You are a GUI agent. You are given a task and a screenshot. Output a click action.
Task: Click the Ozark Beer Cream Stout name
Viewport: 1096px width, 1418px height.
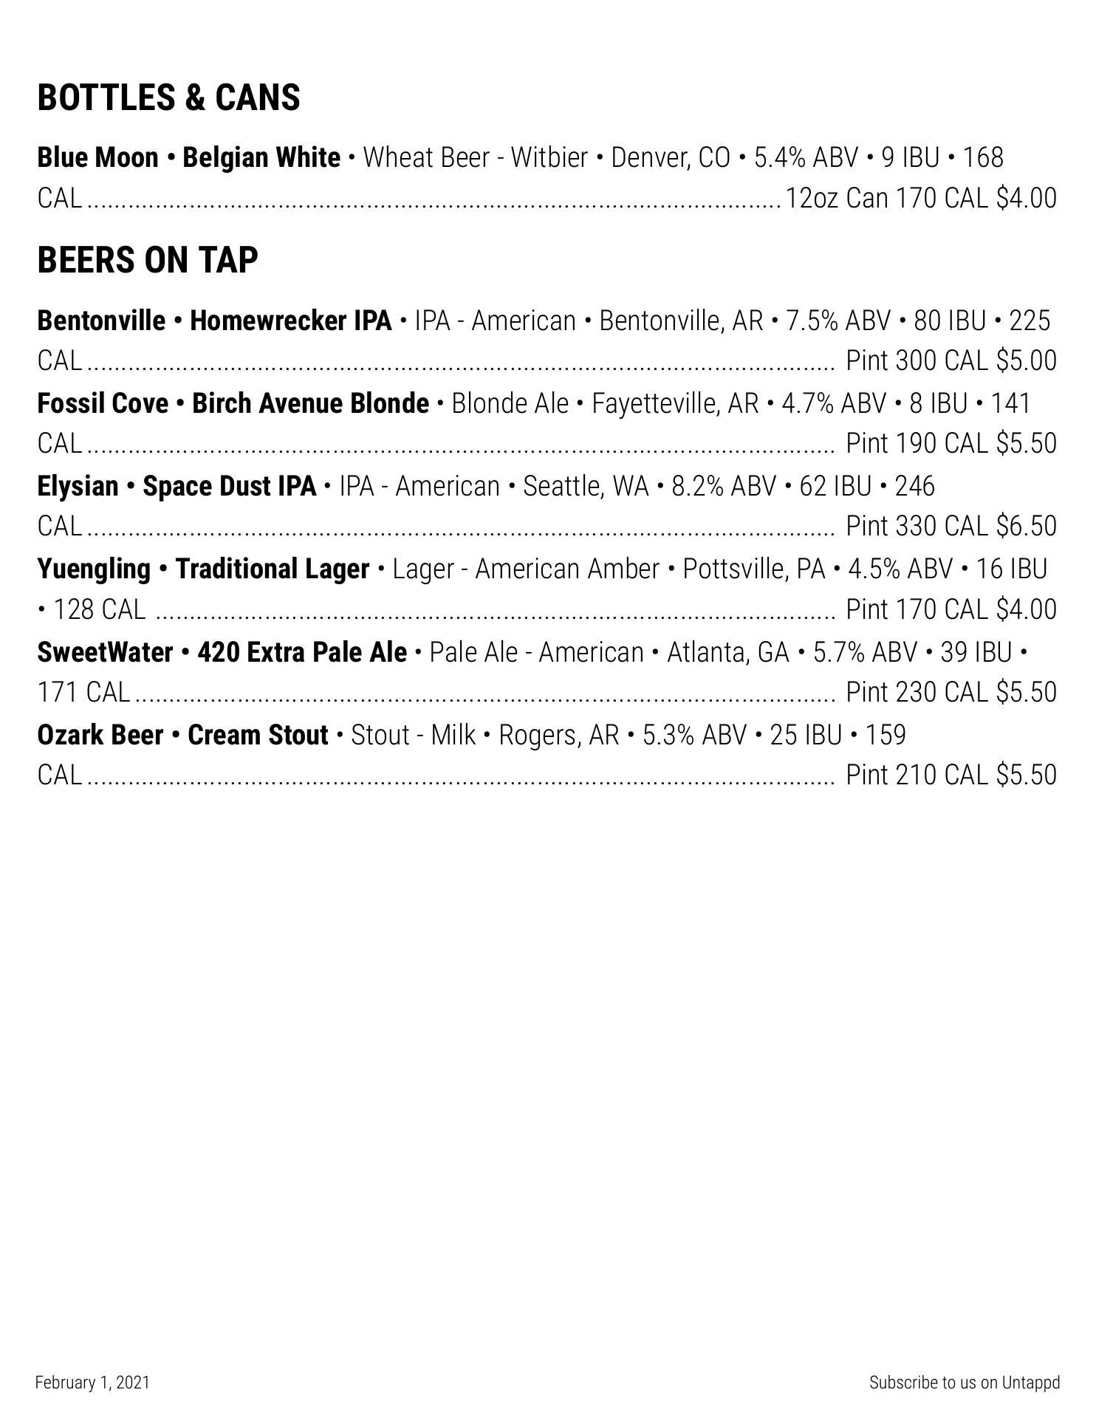coord(182,736)
